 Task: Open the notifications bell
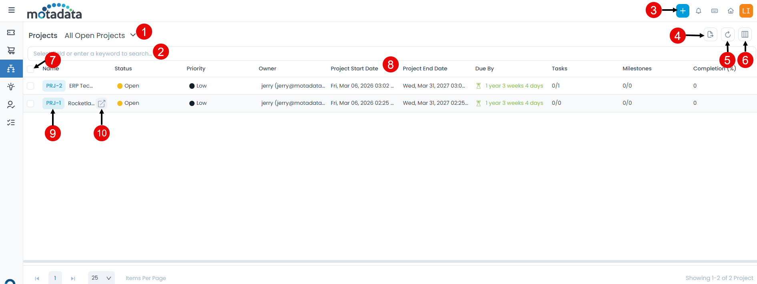pos(699,11)
